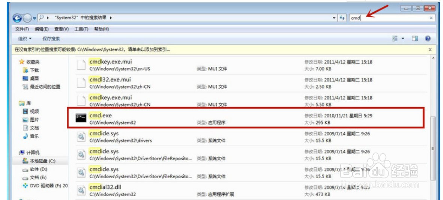
Task: Click 类型: 应用程序扩展 of cmdial32.dll
Action: 215,194
